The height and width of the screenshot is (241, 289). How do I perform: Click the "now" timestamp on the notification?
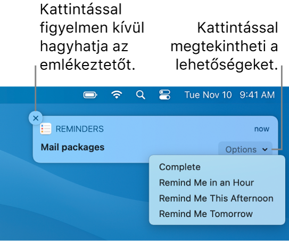(262, 129)
